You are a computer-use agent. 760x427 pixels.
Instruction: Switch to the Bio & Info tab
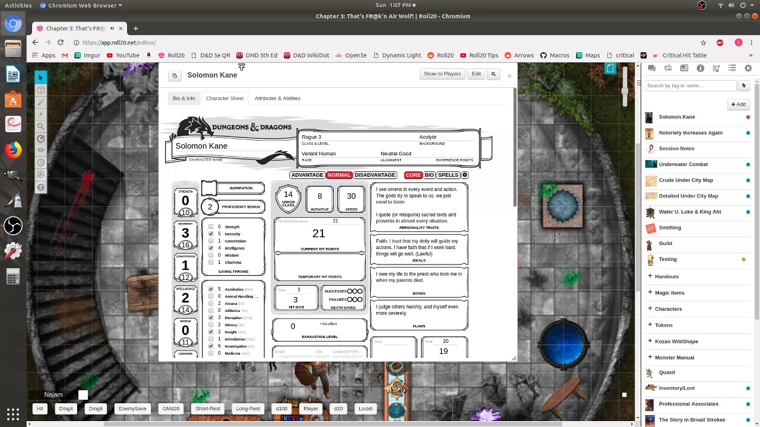click(x=183, y=98)
